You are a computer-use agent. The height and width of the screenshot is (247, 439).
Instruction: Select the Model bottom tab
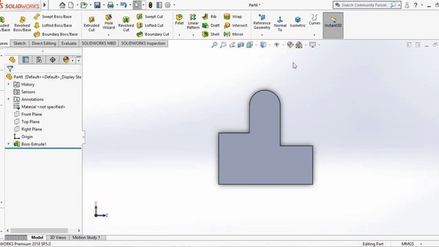tap(37, 237)
